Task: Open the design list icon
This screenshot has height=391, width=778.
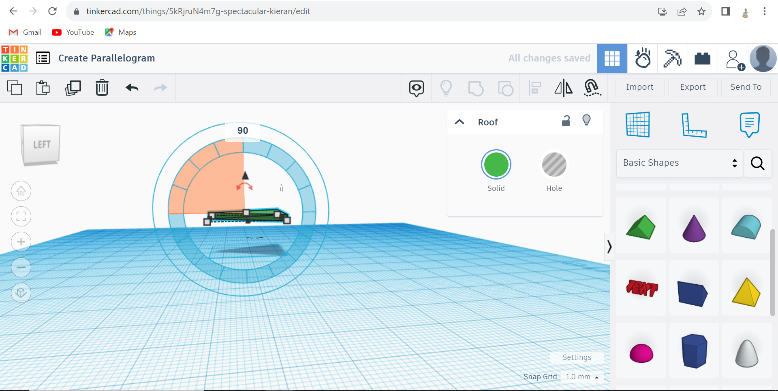Action: [43, 58]
